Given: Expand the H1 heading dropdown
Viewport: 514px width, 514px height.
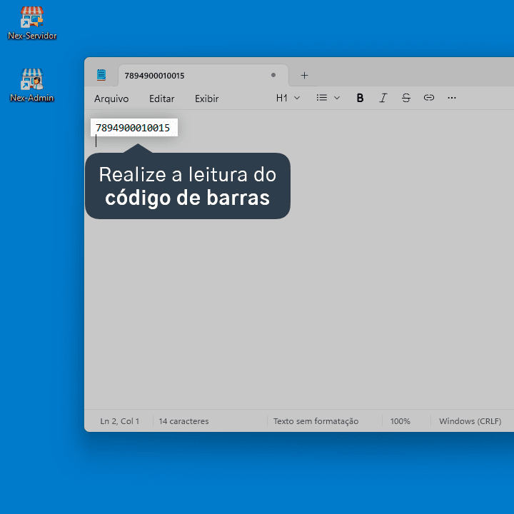Looking at the screenshot, I should point(288,98).
